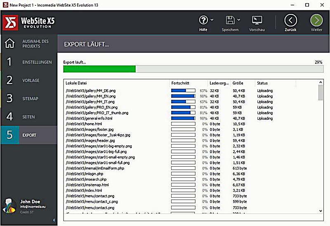Click the PRO_EN.png file progress bar
The width and height of the screenshot is (330, 226).
coord(183,107)
